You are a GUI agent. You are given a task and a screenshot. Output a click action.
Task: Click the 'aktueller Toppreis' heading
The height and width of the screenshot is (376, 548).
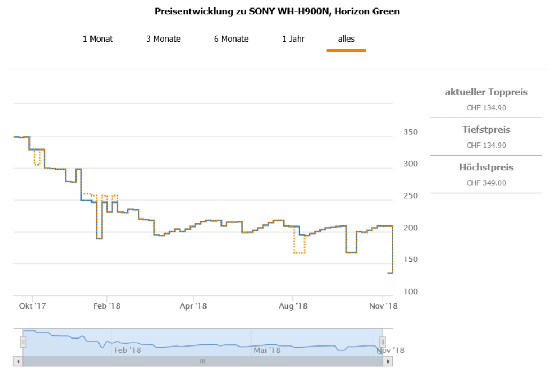(x=486, y=92)
